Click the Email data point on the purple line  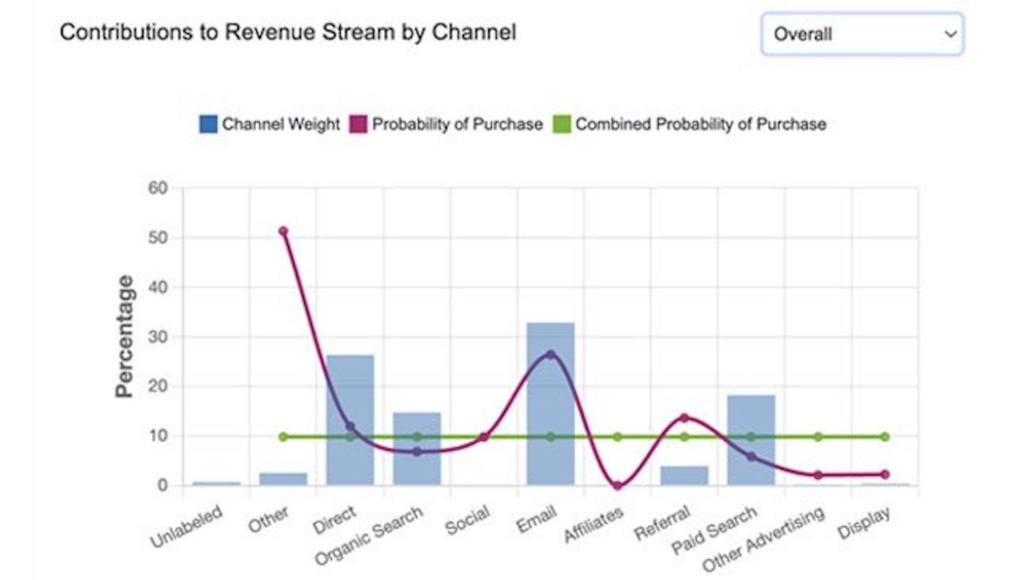pos(549,353)
